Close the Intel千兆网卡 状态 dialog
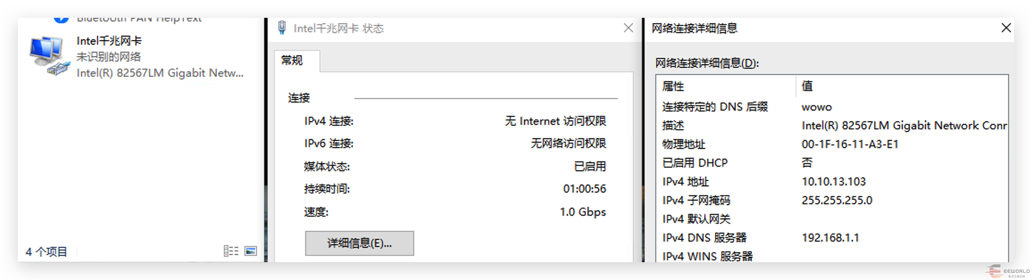The height and width of the screenshot is (280, 1032). [x=628, y=28]
